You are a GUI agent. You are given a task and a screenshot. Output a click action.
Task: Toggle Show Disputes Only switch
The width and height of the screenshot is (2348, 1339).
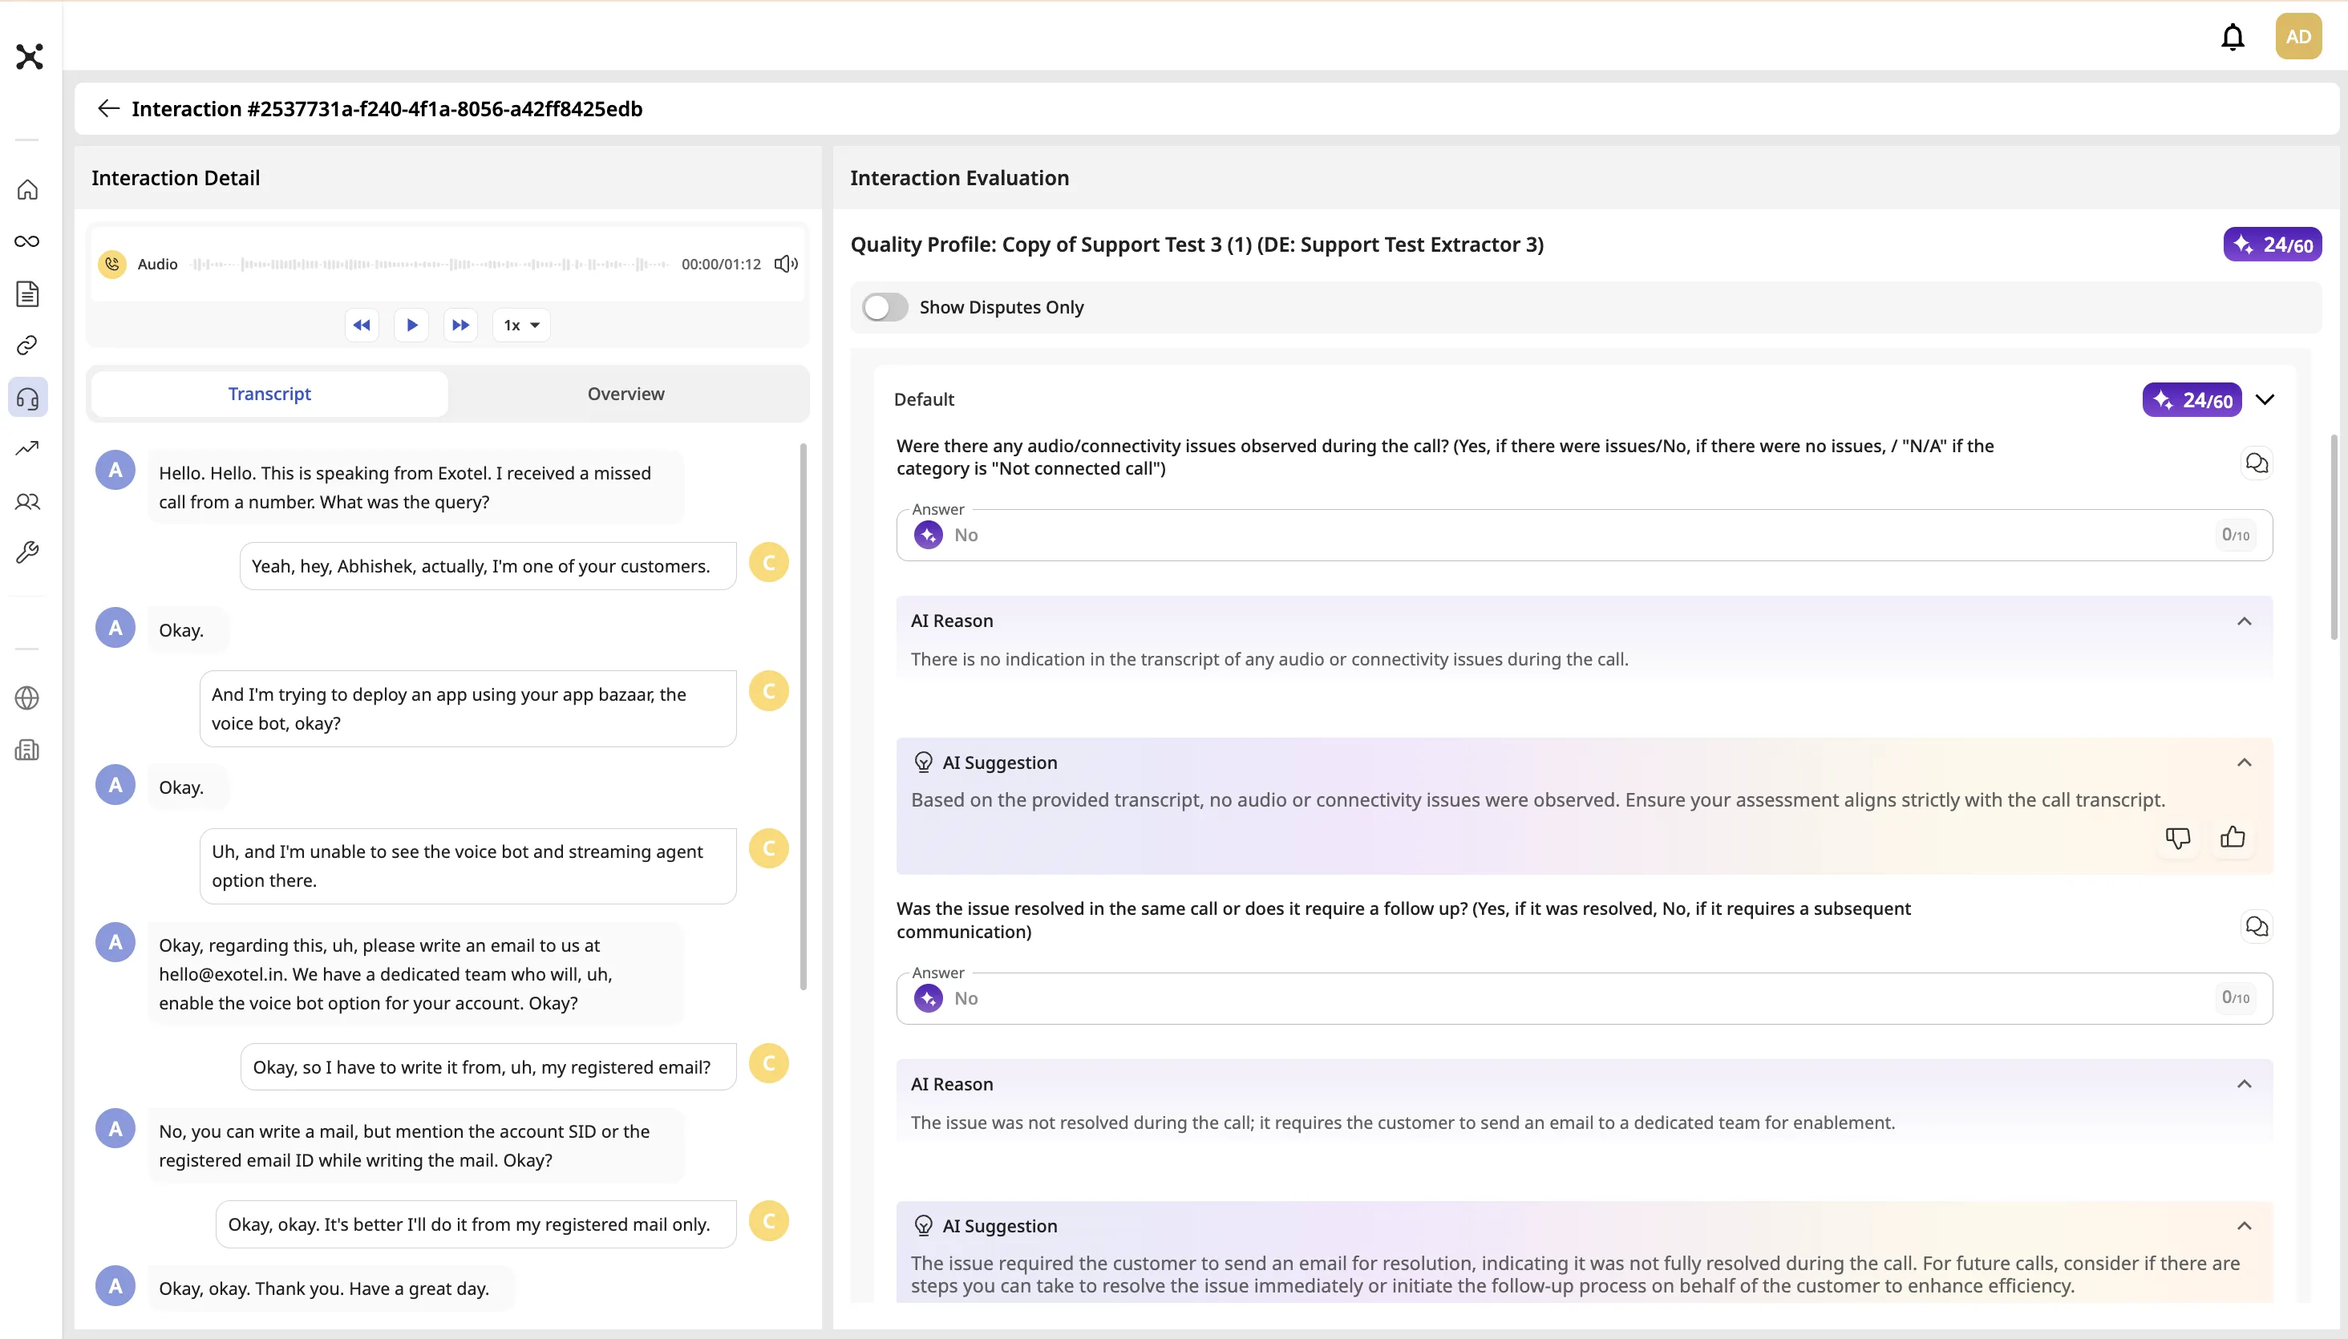885,307
